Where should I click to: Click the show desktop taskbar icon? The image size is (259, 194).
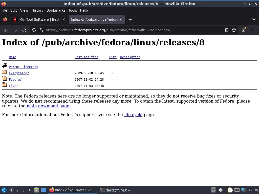coord(44,190)
